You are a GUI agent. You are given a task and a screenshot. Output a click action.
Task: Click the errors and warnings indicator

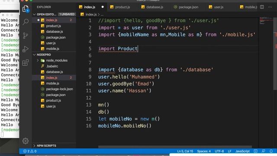pos(30,151)
